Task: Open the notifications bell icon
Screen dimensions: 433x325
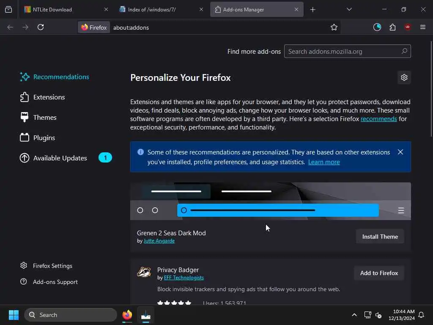Action: pos(421,315)
